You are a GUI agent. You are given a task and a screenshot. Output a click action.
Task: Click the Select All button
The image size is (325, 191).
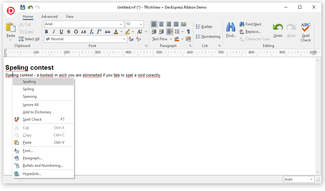pyautogui.click(x=29, y=39)
